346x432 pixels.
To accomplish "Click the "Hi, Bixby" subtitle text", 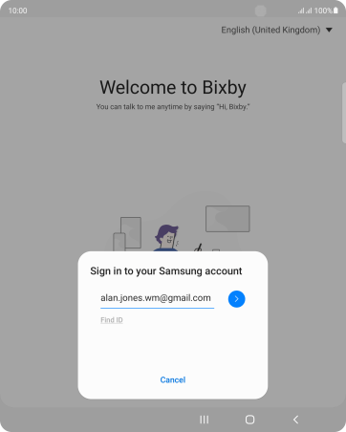I will 173,107.
